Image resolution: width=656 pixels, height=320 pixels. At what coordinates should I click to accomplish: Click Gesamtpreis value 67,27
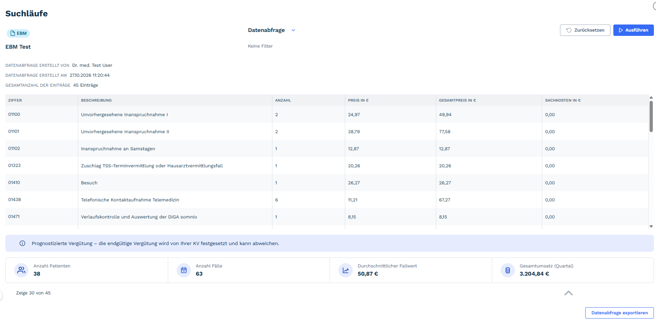[x=445, y=200]
